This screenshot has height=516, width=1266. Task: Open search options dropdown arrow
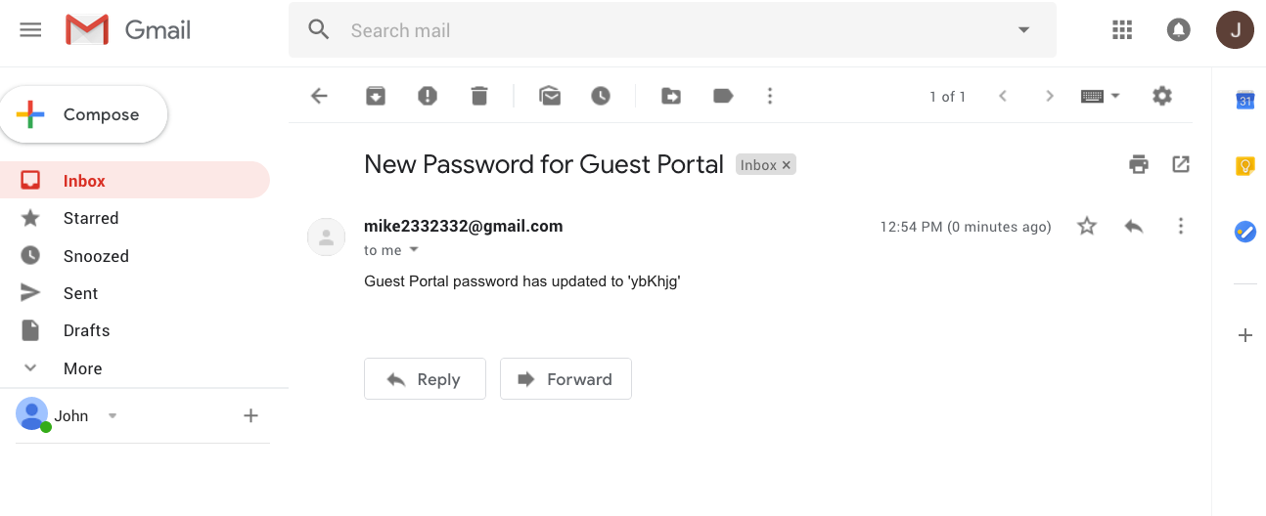pos(1024,30)
